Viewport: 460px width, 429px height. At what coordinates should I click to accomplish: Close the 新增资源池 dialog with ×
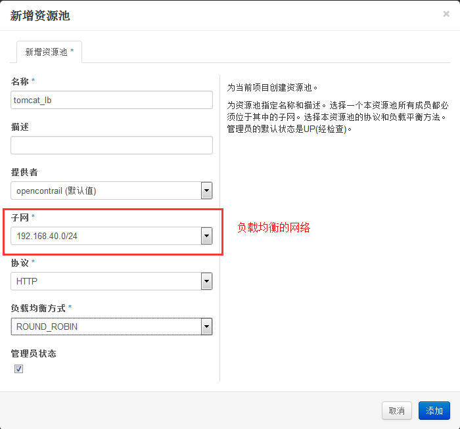click(x=446, y=14)
